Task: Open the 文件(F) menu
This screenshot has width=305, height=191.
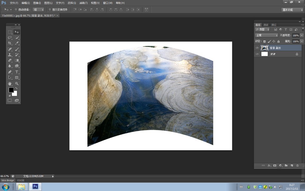Action: [x=14, y=3]
